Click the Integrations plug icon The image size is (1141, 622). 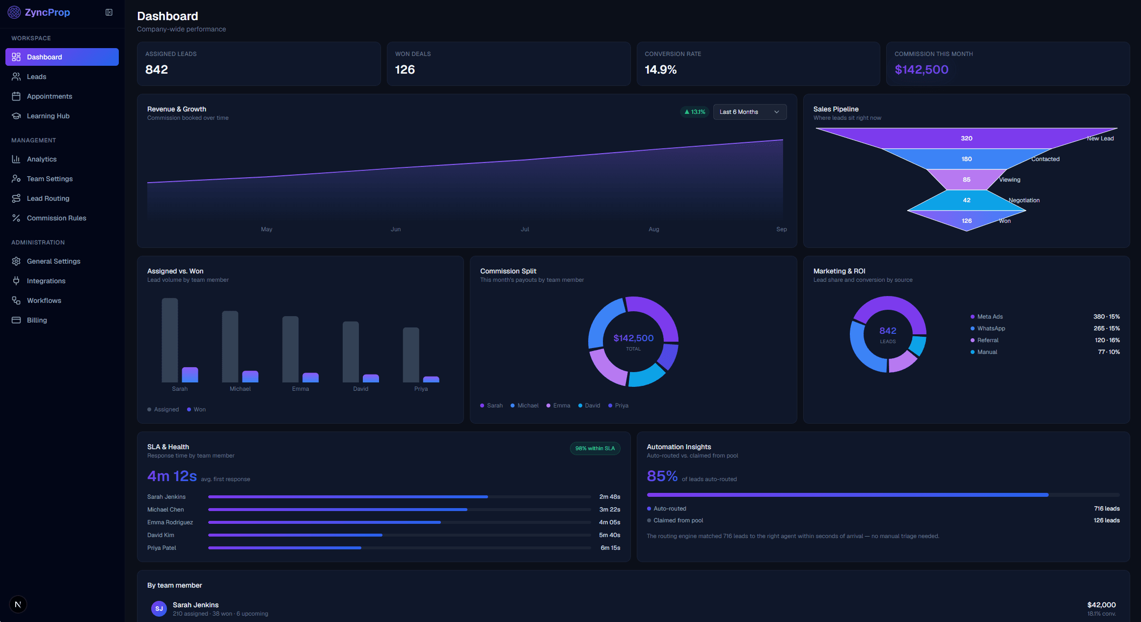pyautogui.click(x=16, y=281)
